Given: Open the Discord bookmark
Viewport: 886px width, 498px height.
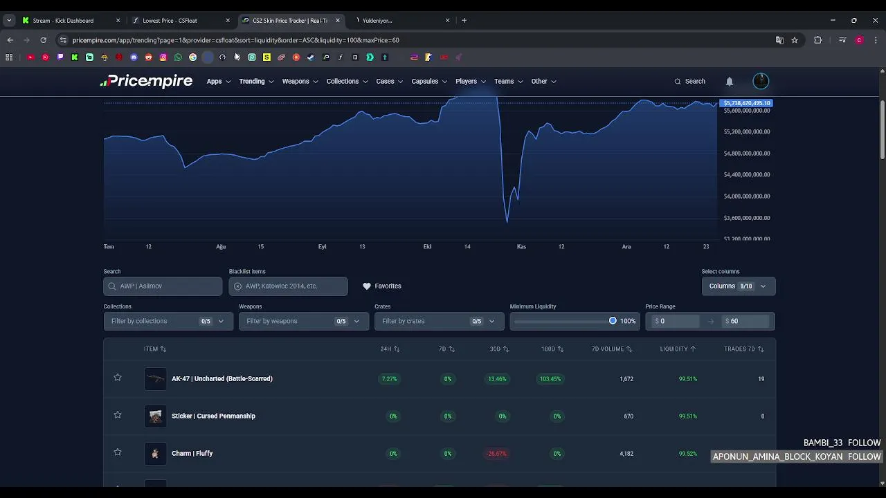Looking at the screenshot, I should (x=134, y=57).
